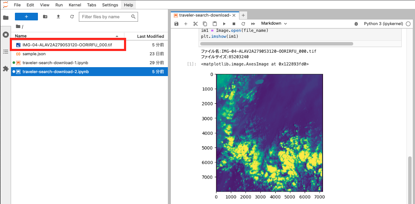Screen dimensions: 415x204
Task: Click the kernel status circle indicator
Action: 408,24
